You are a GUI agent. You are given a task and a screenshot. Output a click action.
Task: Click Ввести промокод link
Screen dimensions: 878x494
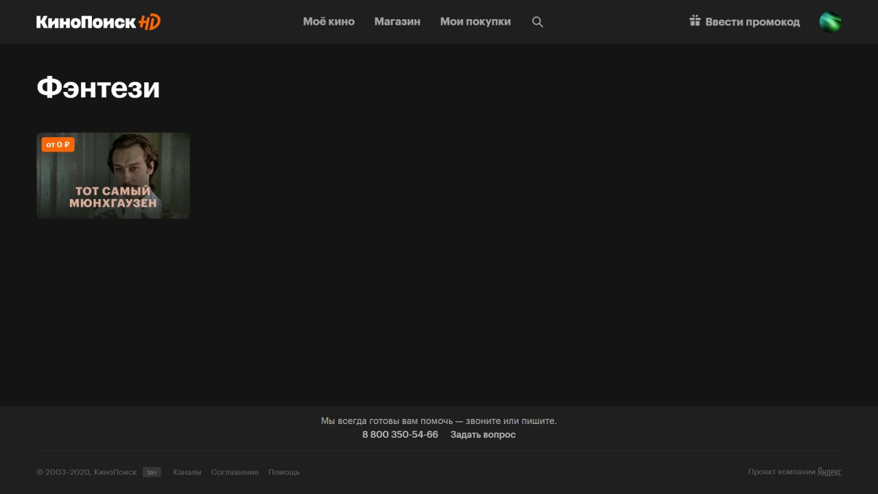coord(752,22)
